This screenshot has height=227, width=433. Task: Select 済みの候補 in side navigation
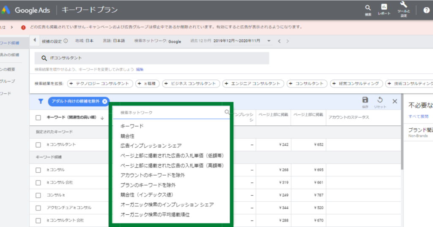[x=10, y=55]
